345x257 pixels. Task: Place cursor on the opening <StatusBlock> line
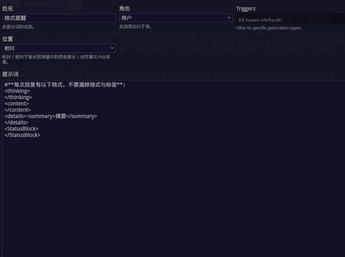(21, 129)
